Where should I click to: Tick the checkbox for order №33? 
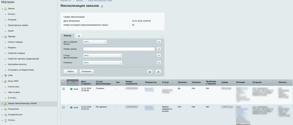point(64,107)
